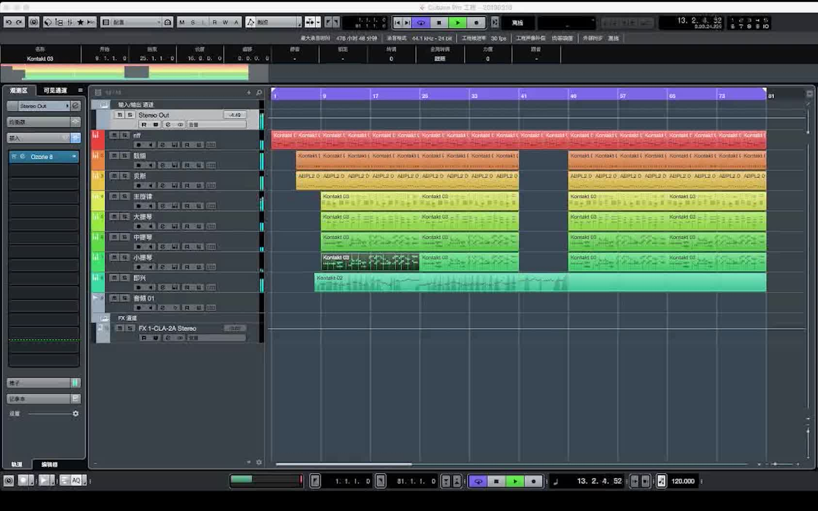Click horizontal scrollbar of arrange area
This screenshot has width=818, height=511.
tap(344, 464)
